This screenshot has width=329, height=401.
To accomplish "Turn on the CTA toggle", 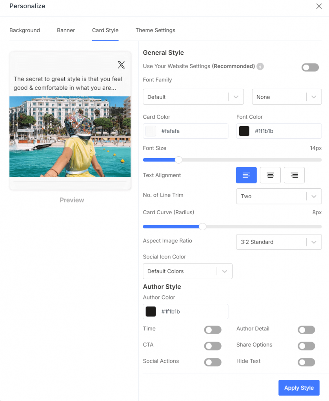I will (x=213, y=346).
